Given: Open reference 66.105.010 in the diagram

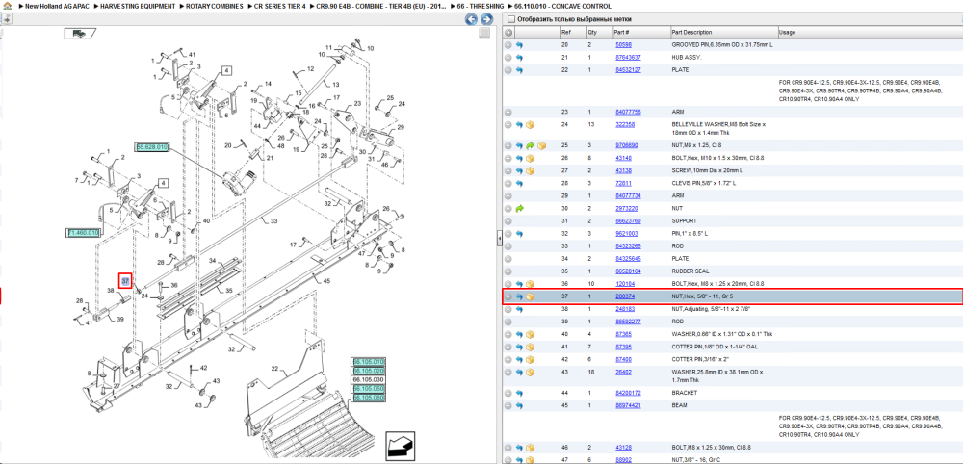Looking at the screenshot, I should [369, 362].
